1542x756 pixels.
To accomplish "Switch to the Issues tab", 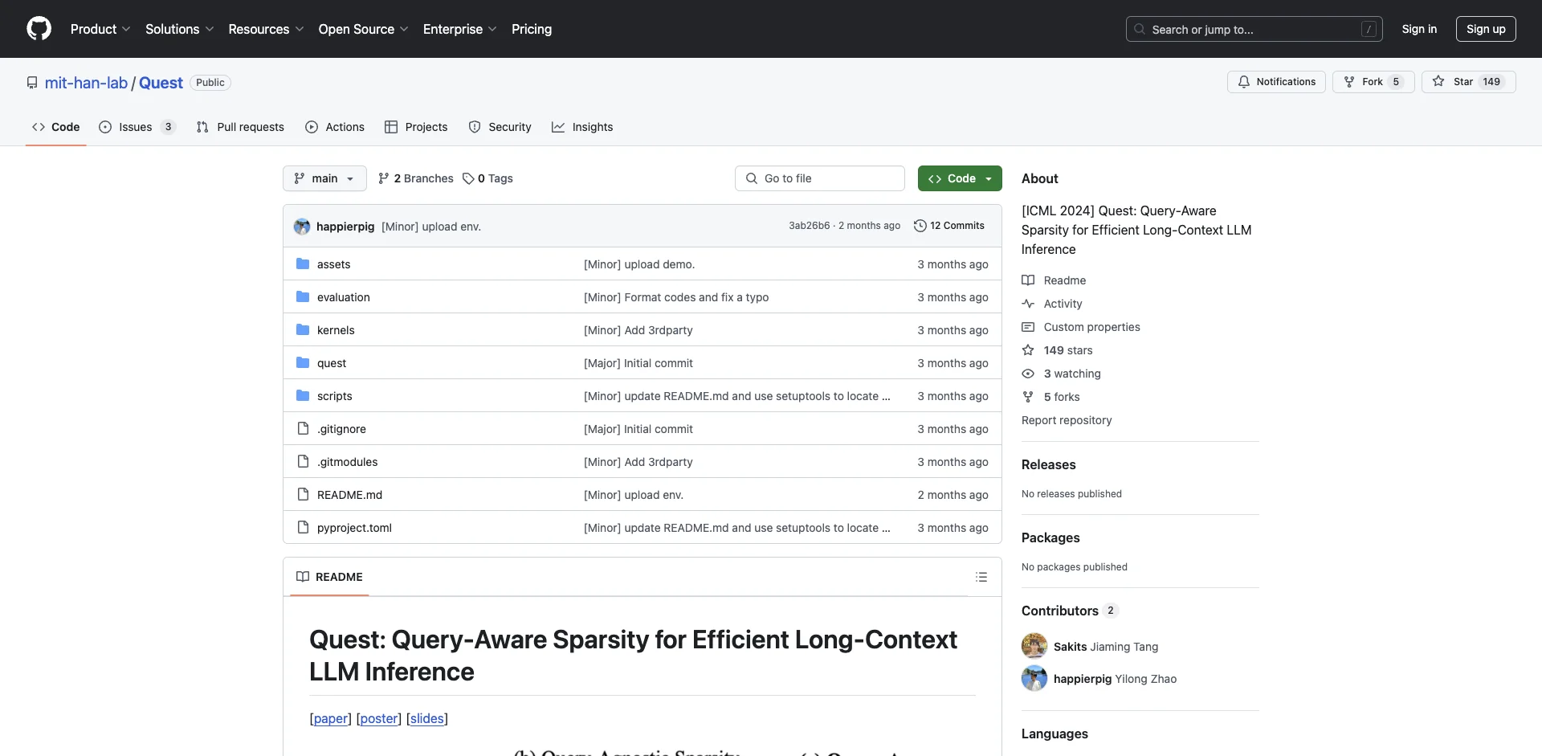I will [137, 127].
